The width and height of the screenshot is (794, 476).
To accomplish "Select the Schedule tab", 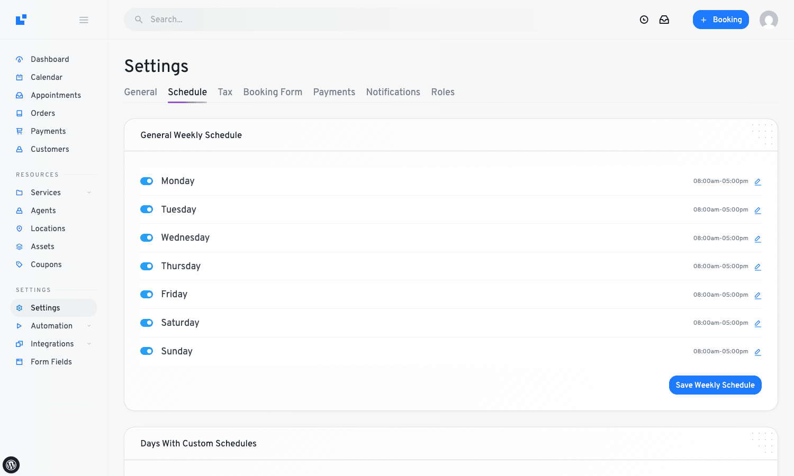I will coord(187,92).
